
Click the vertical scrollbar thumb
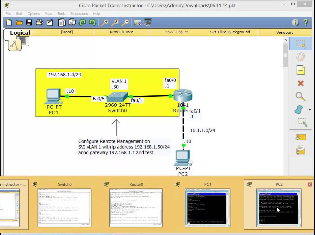[x=286, y=55]
